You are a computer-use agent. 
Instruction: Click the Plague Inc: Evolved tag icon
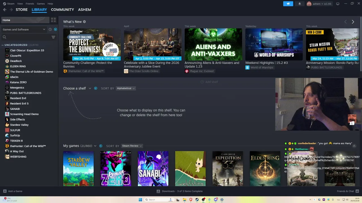[187, 71]
